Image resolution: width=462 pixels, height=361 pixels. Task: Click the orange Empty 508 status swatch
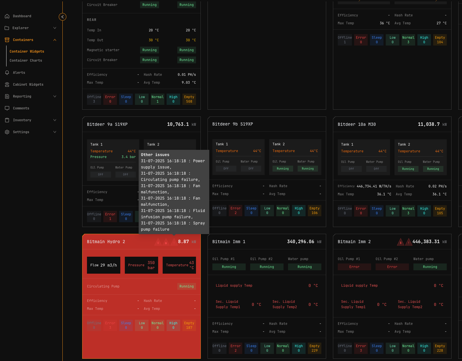tap(189, 99)
